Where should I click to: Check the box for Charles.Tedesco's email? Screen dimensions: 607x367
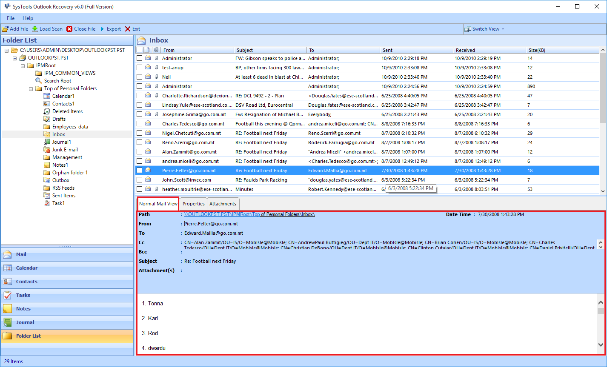[x=139, y=124]
